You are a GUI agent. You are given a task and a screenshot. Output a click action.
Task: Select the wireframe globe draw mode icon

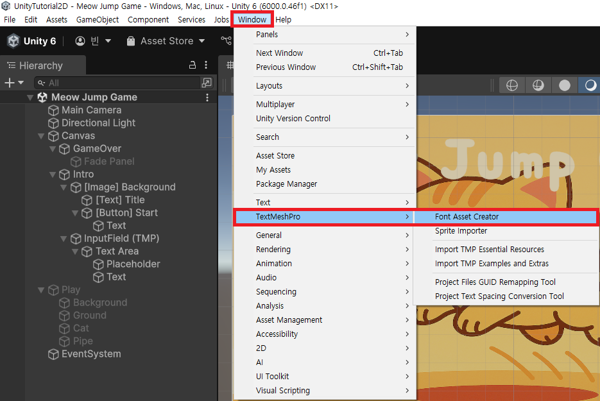coord(512,85)
